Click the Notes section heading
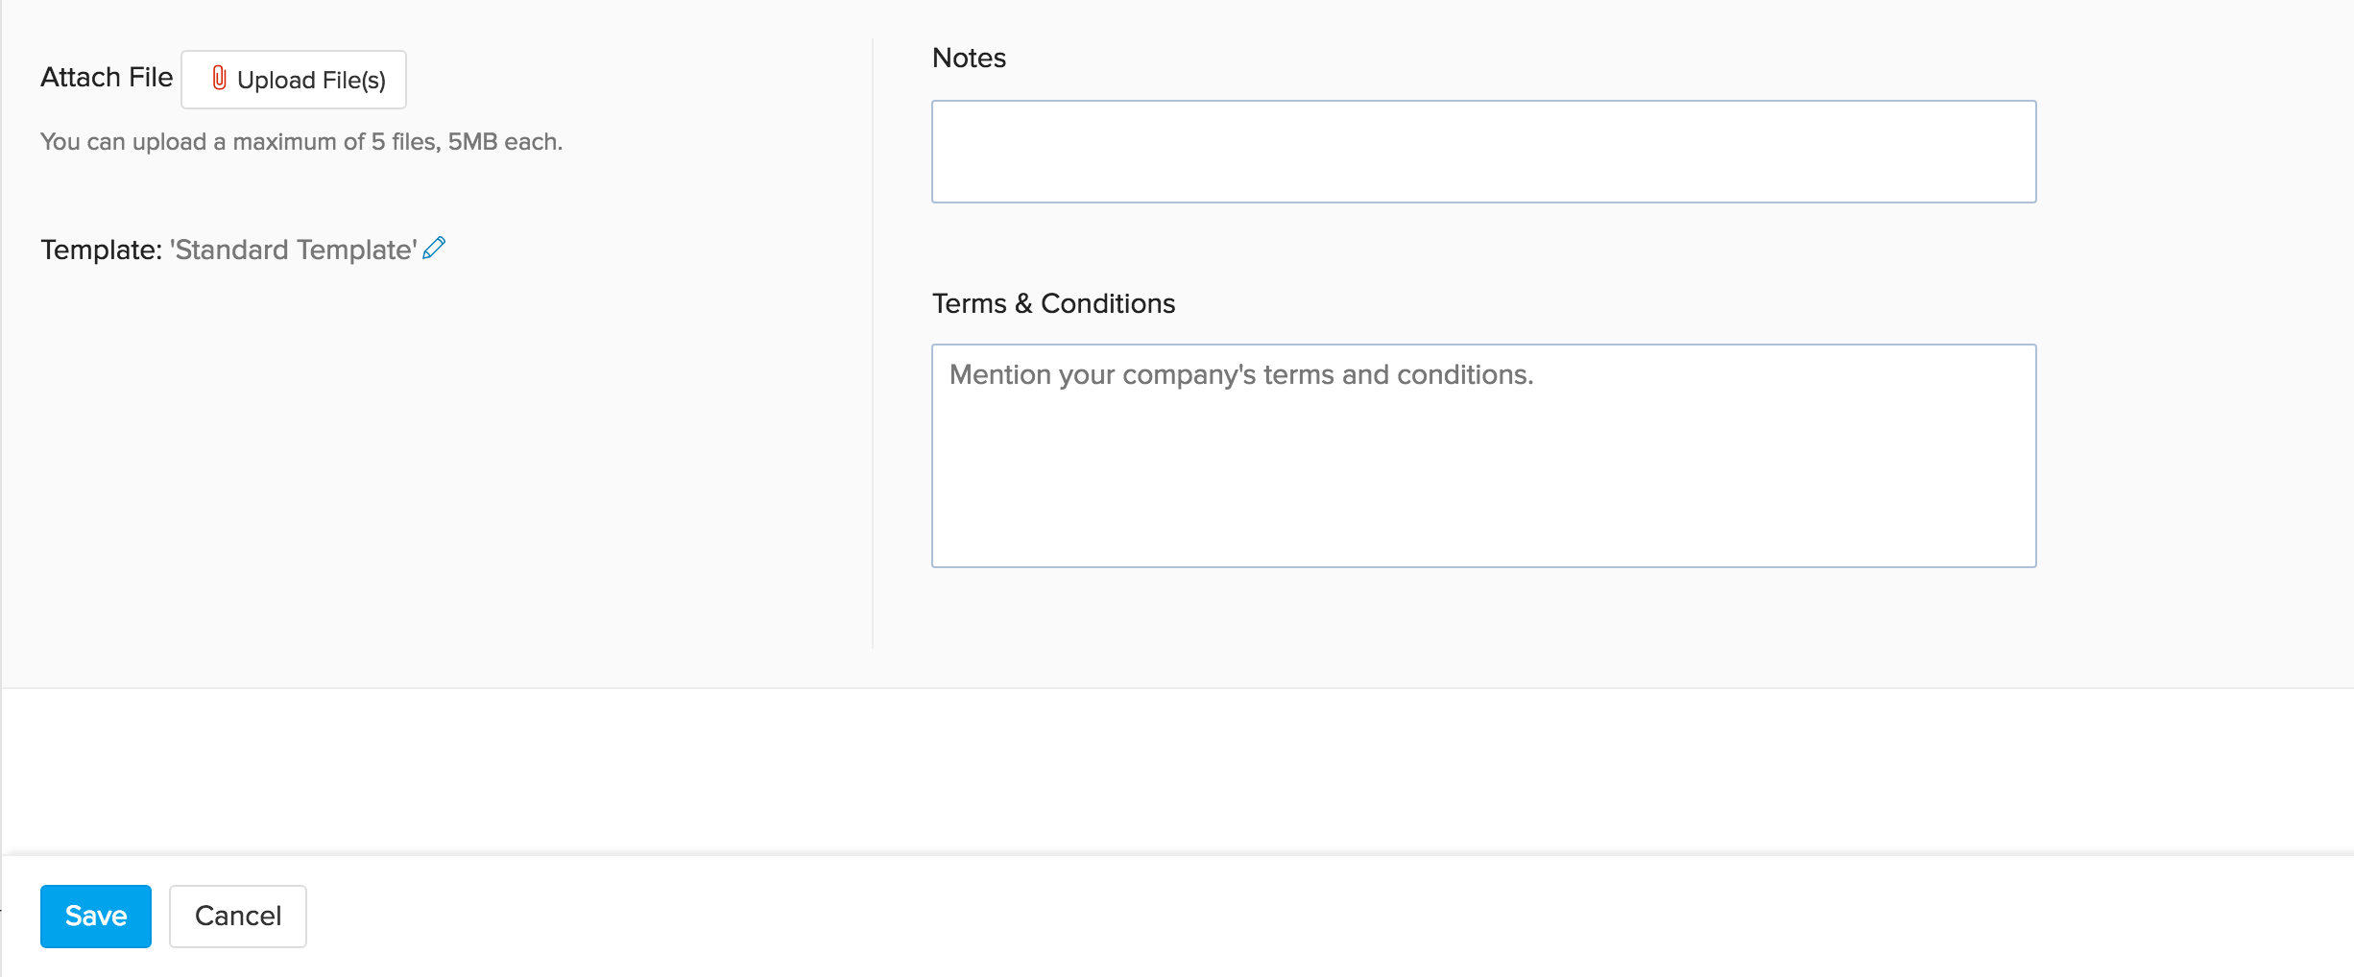This screenshot has height=977, width=2354. click(x=967, y=58)
